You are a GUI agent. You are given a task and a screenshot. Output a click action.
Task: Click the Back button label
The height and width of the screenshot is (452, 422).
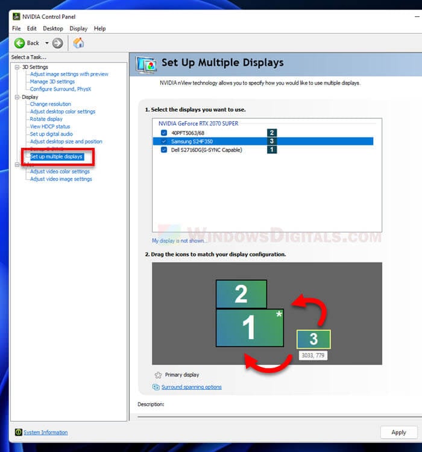[33, 43]
